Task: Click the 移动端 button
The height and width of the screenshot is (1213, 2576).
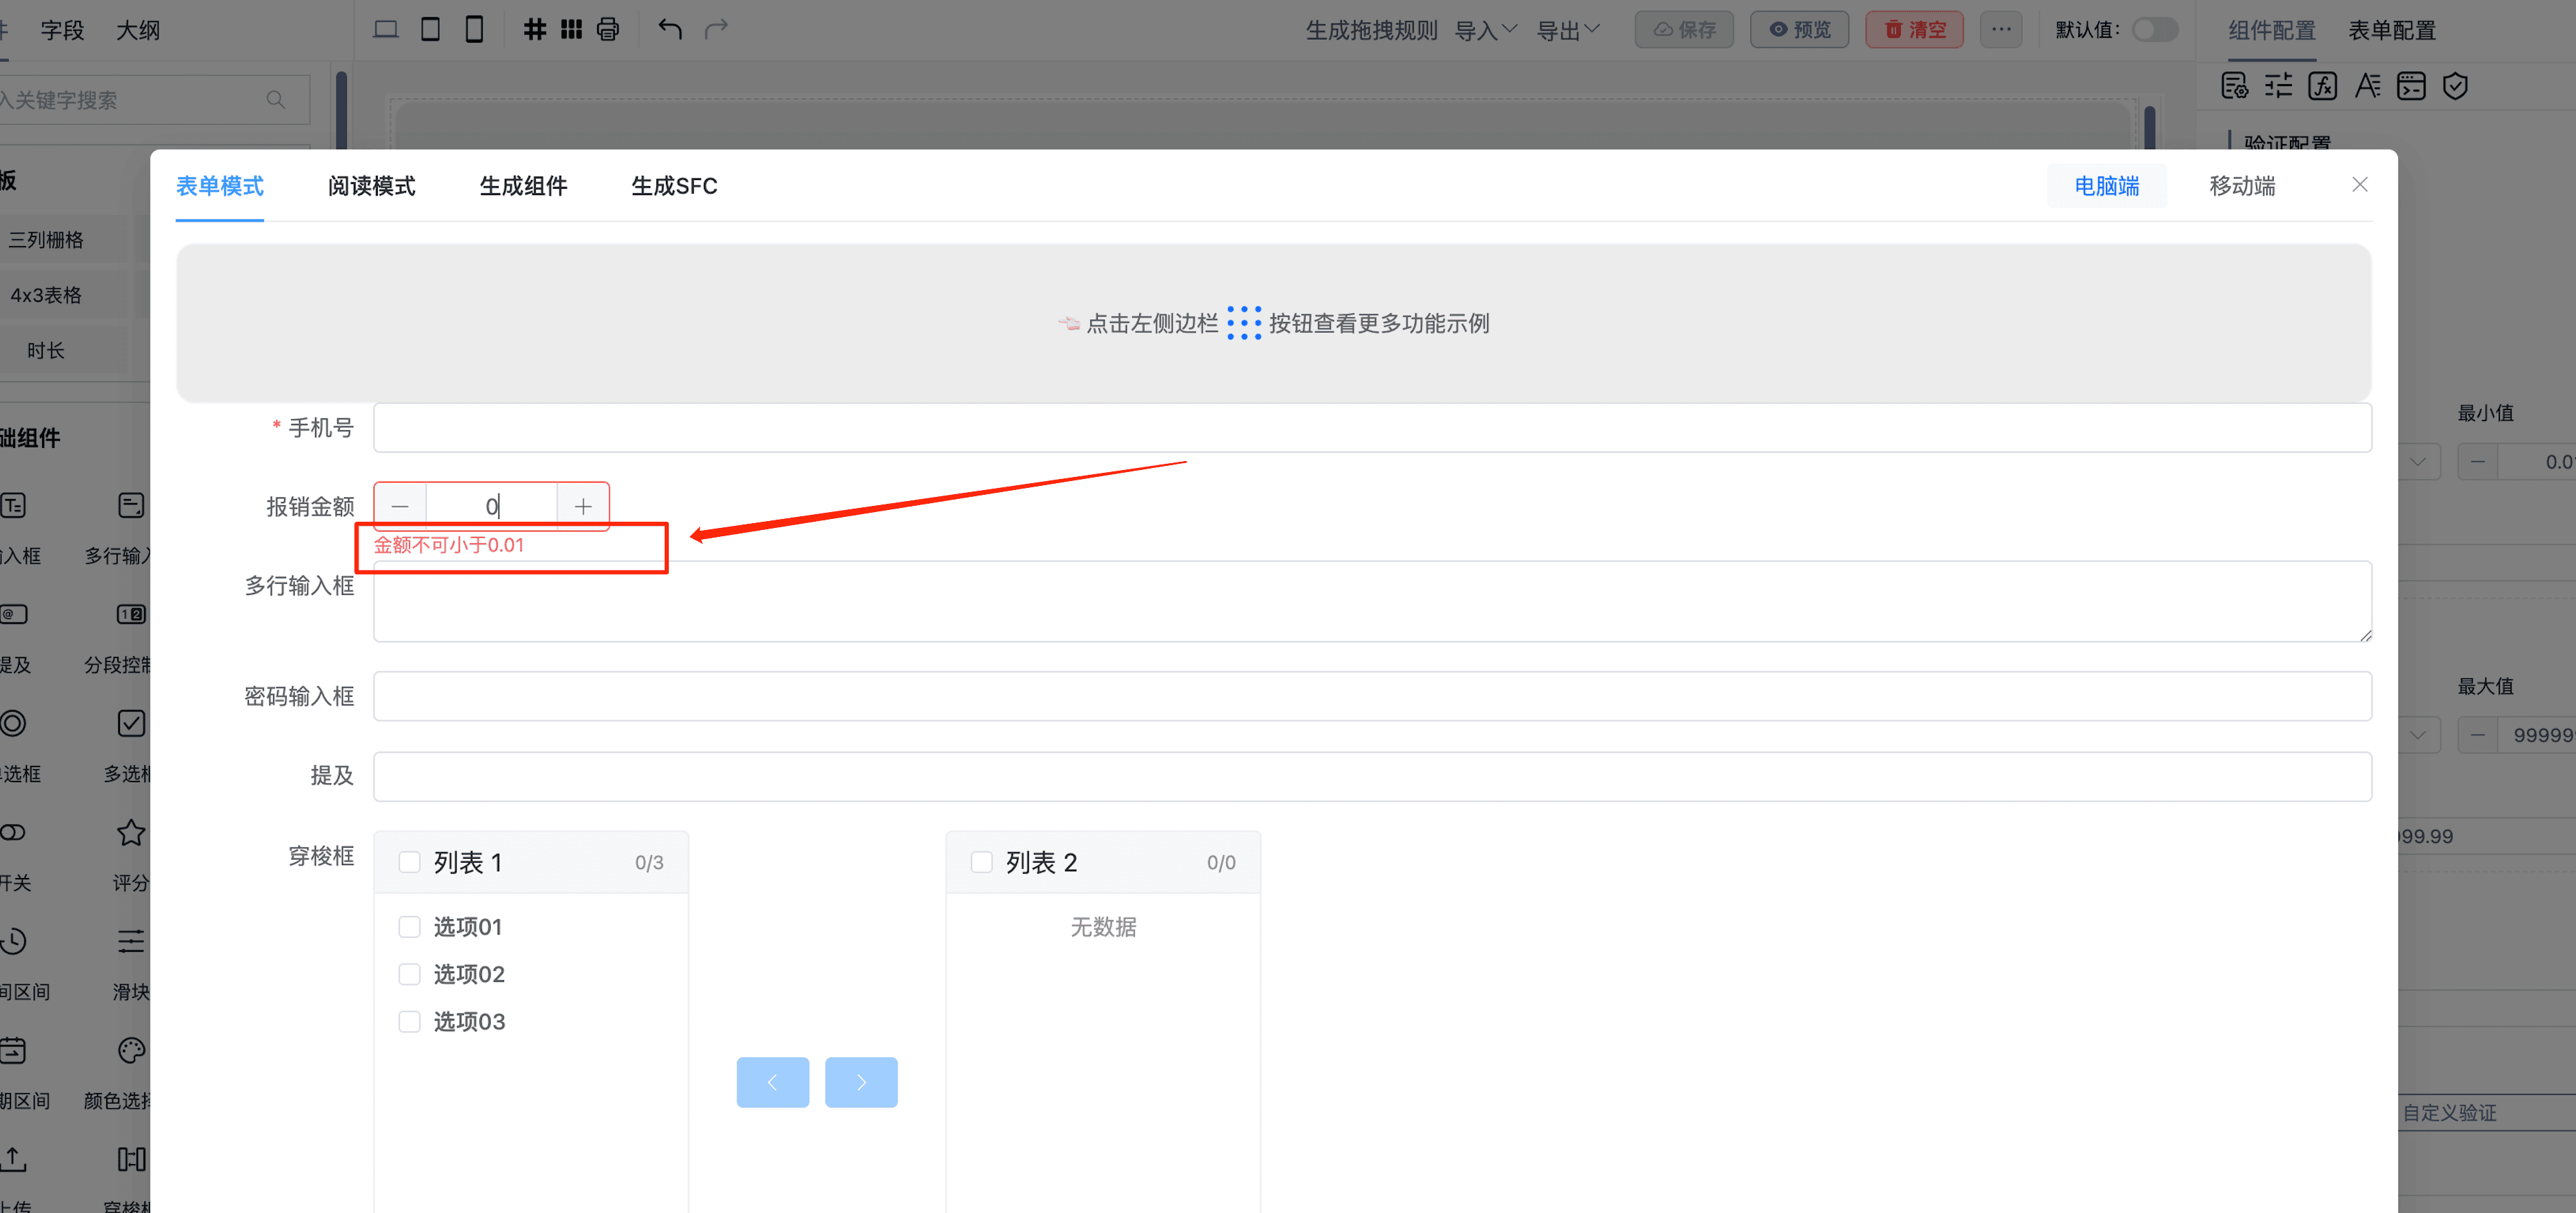Action: tap(2241, 186)
